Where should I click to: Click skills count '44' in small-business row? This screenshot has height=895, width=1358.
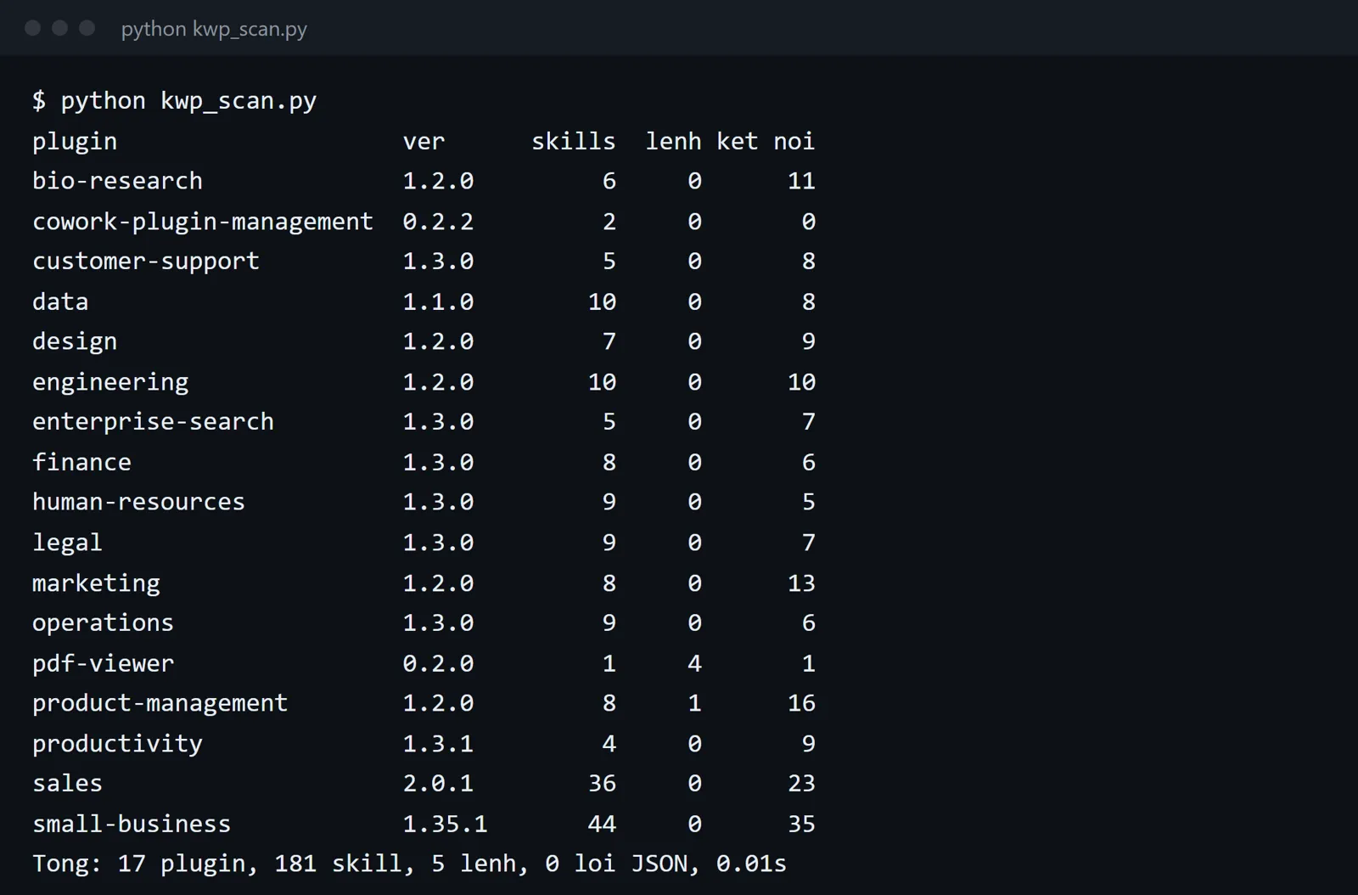(x=602, y=824)
